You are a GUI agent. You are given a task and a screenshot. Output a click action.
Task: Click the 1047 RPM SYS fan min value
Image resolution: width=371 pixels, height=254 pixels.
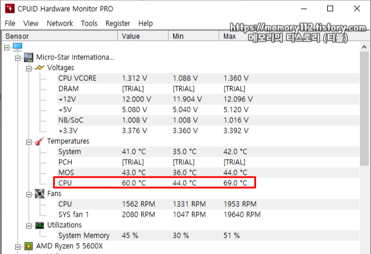click(189, 214)
